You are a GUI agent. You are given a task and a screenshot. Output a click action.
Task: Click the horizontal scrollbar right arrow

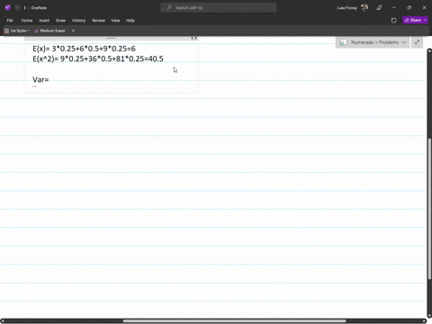click(x=424, y=321)
